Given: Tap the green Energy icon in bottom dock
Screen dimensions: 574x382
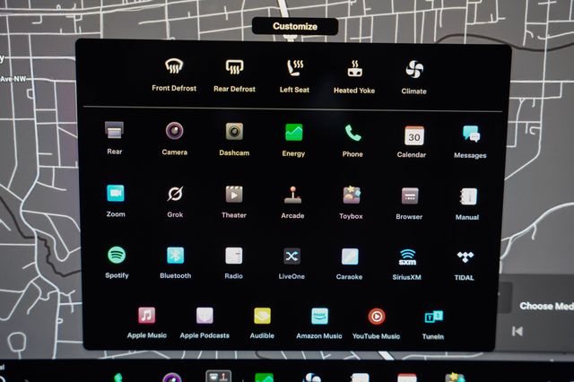Looking at the screenshot, I should coord(264,378).
